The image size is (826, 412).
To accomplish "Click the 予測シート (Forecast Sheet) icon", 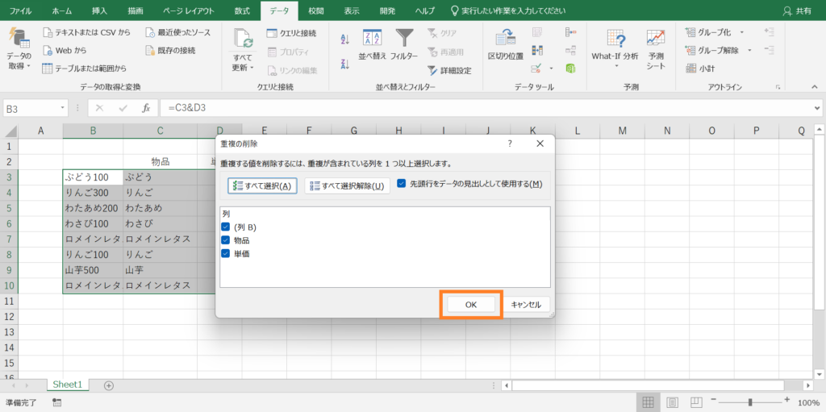I will [x=655, y=40].
